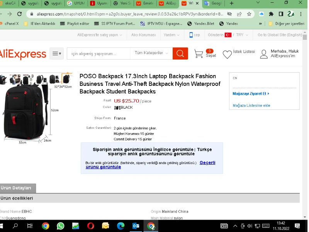309x232 pixels.
Task: Switch to the Emirler tab
Action: [145, 3]
